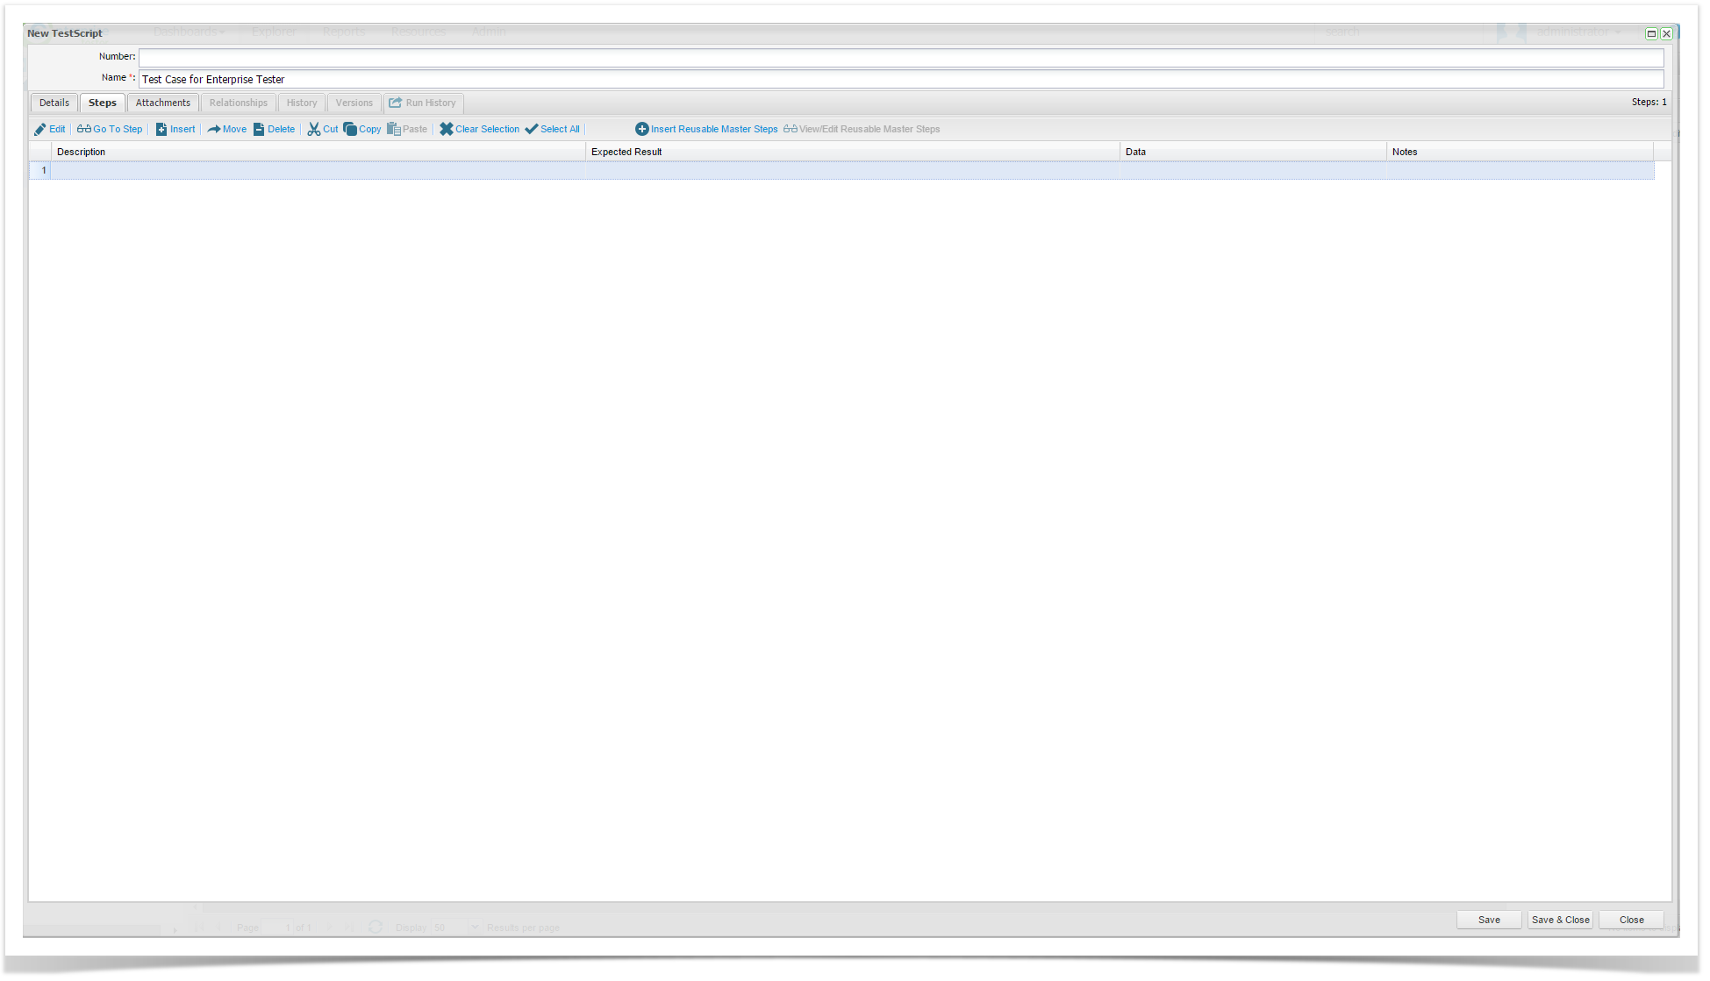The image size is (1710, 981).
Task: Click the Save & Close button
Action: [1560, 921]
